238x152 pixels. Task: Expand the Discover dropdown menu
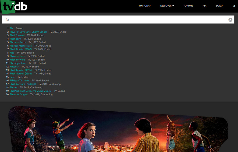[167, 6]
